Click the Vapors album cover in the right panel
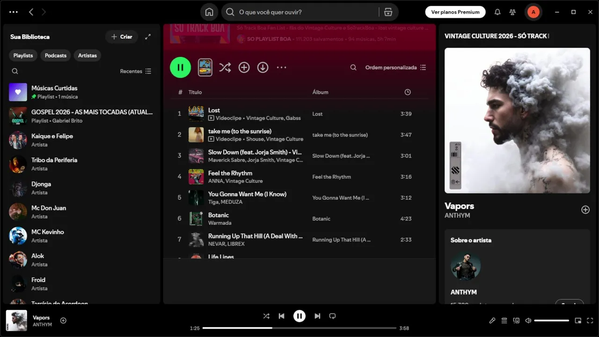 517,120
